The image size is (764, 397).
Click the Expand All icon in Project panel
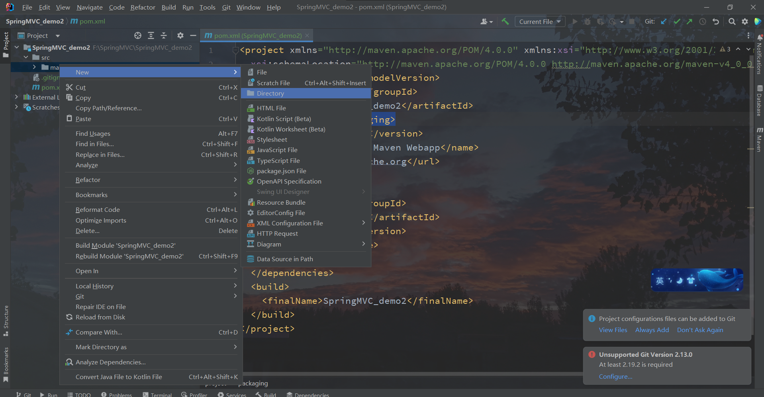coord(151,35)
